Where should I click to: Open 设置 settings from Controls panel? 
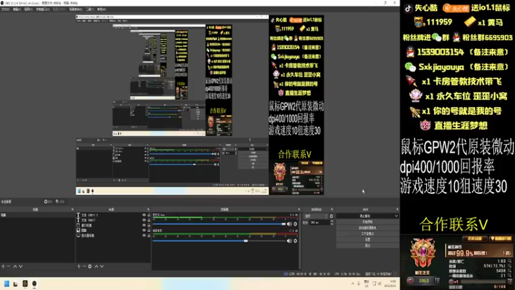(367, 240)
